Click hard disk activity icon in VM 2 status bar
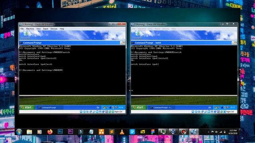 (193, 112)
